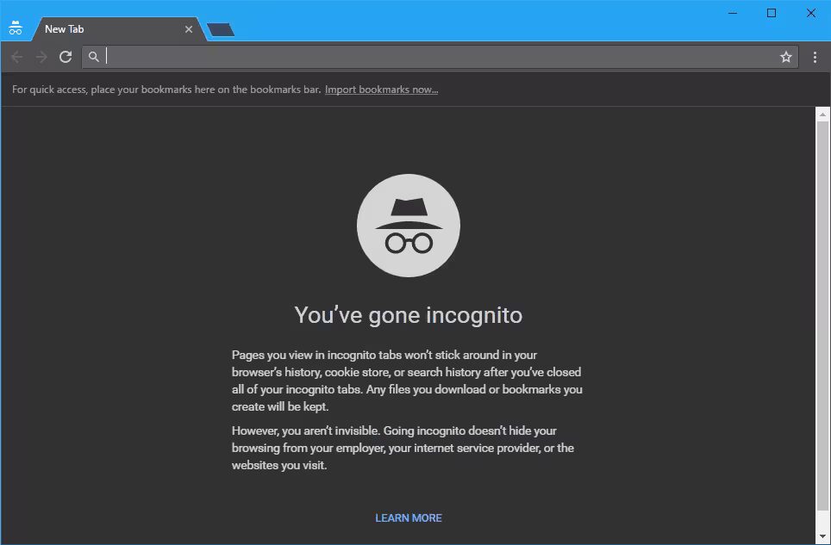Minimize the browser window
The width and height of the screenshot is (831, 545).
pyautogui.click(x=732, y=13)
